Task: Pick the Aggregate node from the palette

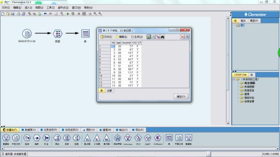Action: tap(46, 139)
